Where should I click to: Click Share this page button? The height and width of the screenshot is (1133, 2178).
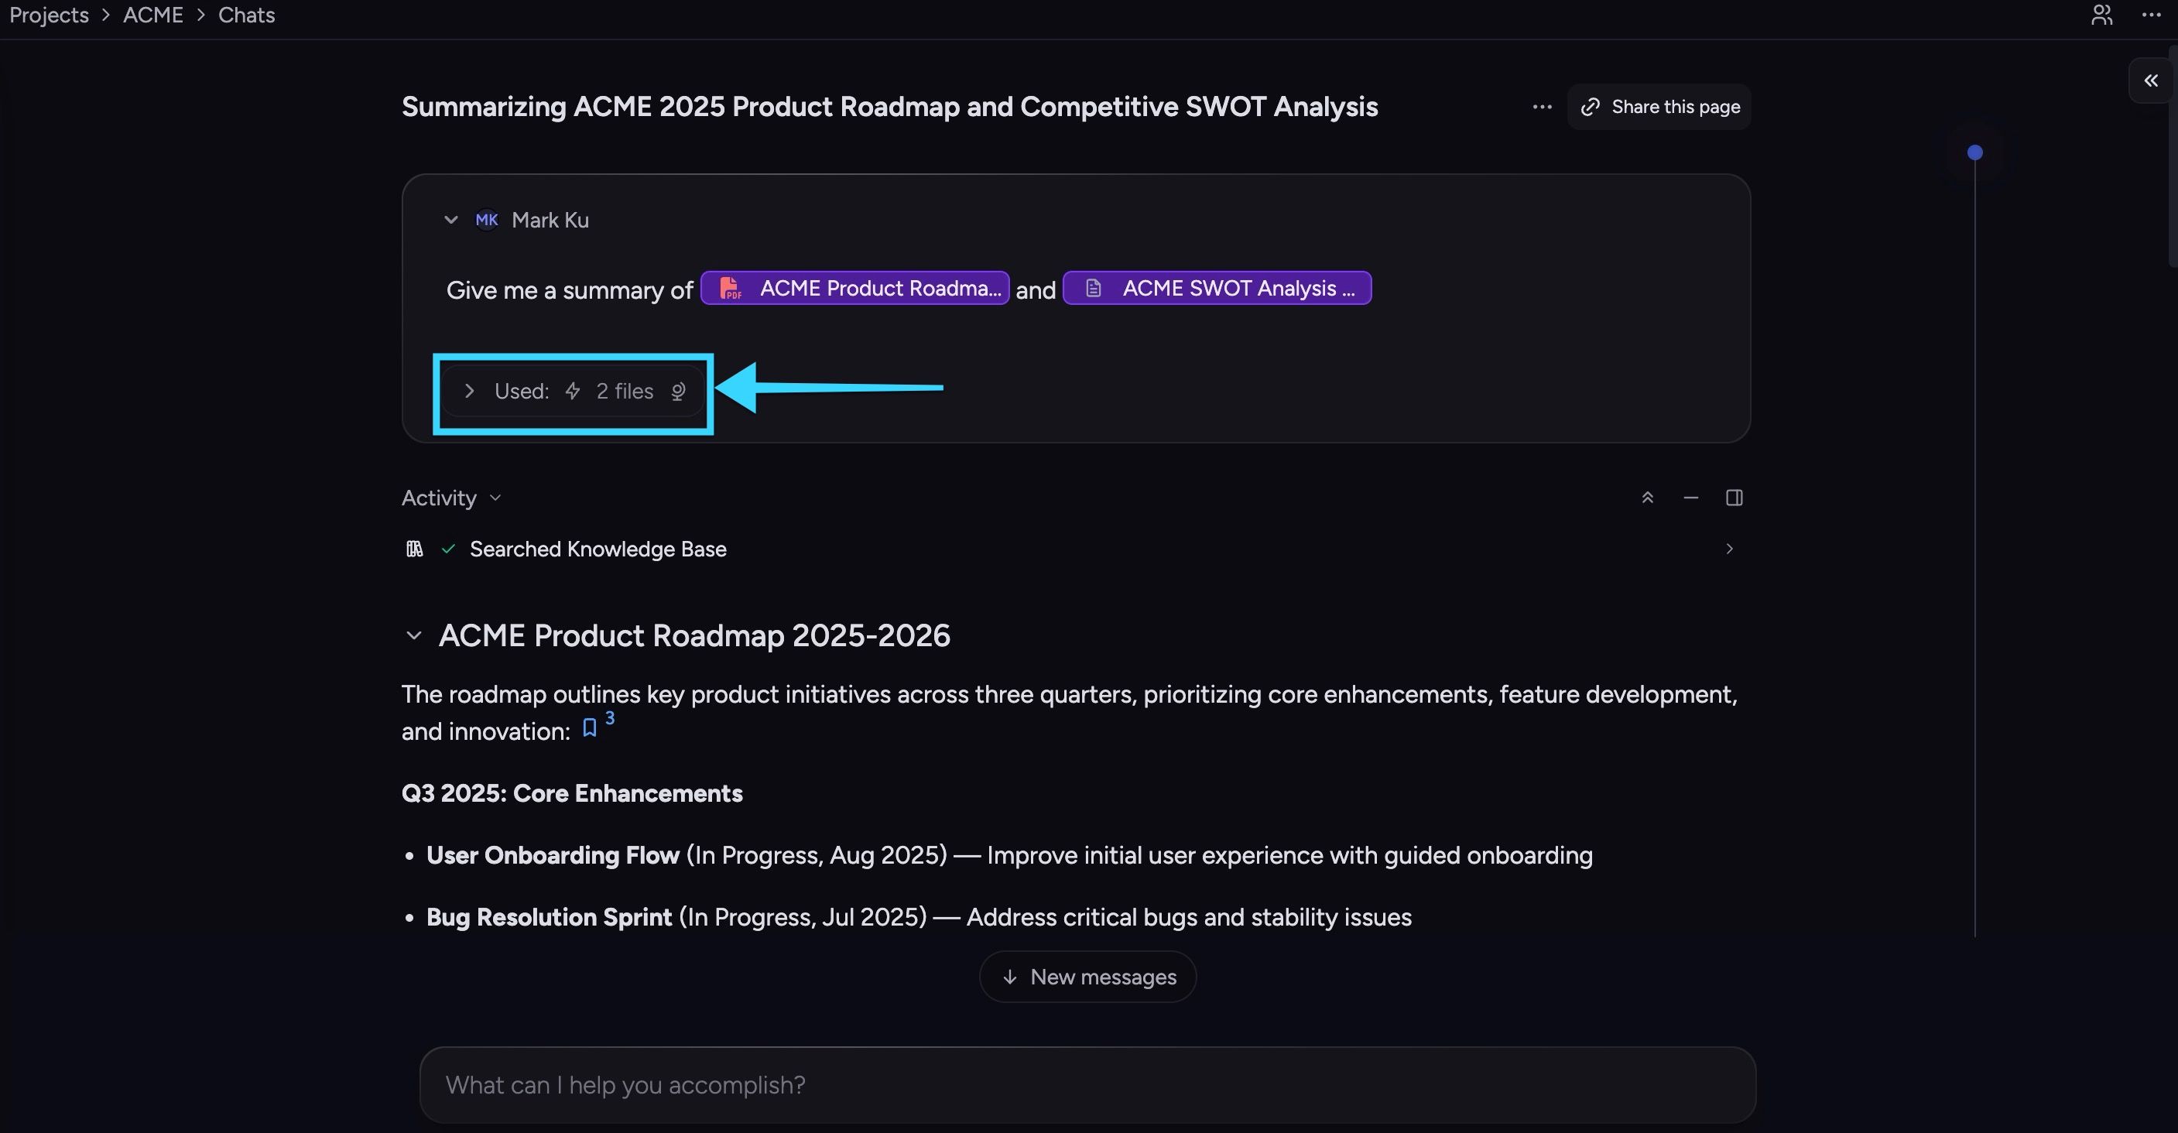(1659, 107)
